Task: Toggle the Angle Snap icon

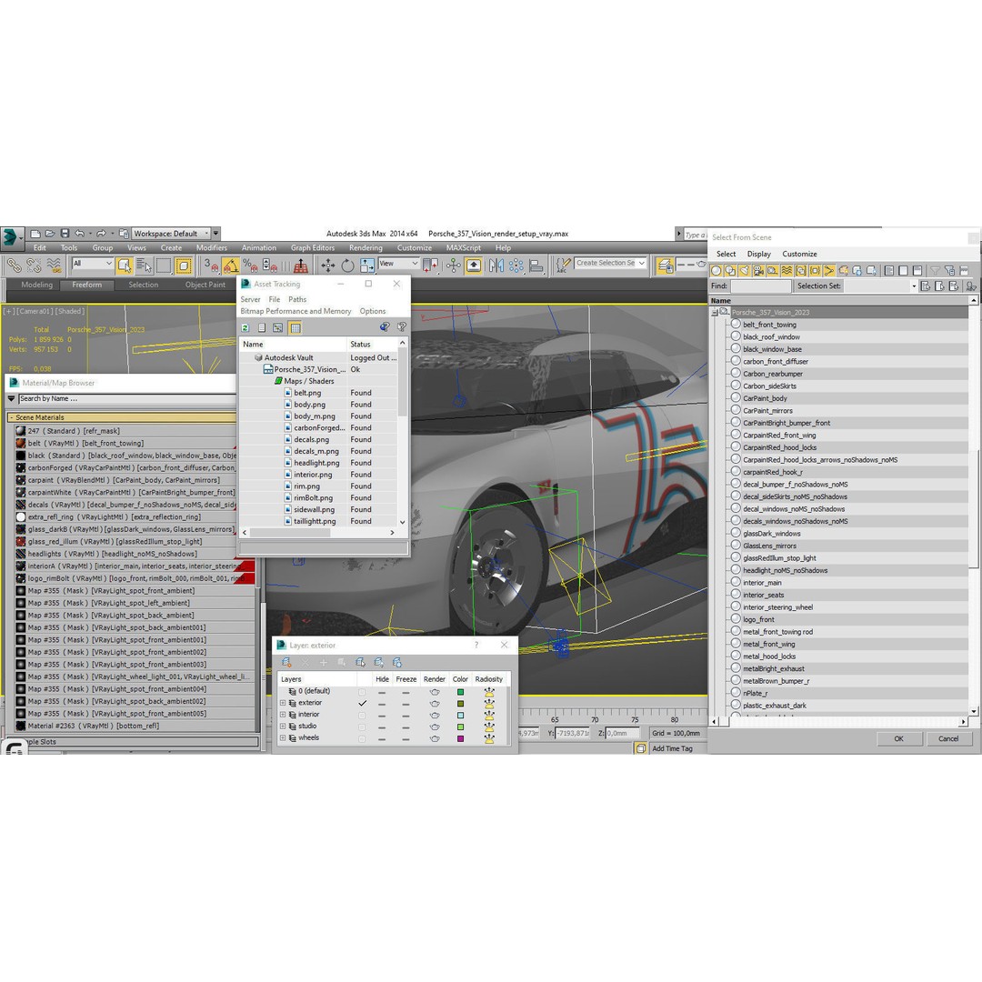Action: point(230,266)
